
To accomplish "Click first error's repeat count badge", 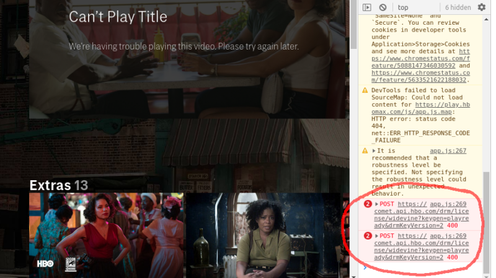I will click(x=367, y=203).
